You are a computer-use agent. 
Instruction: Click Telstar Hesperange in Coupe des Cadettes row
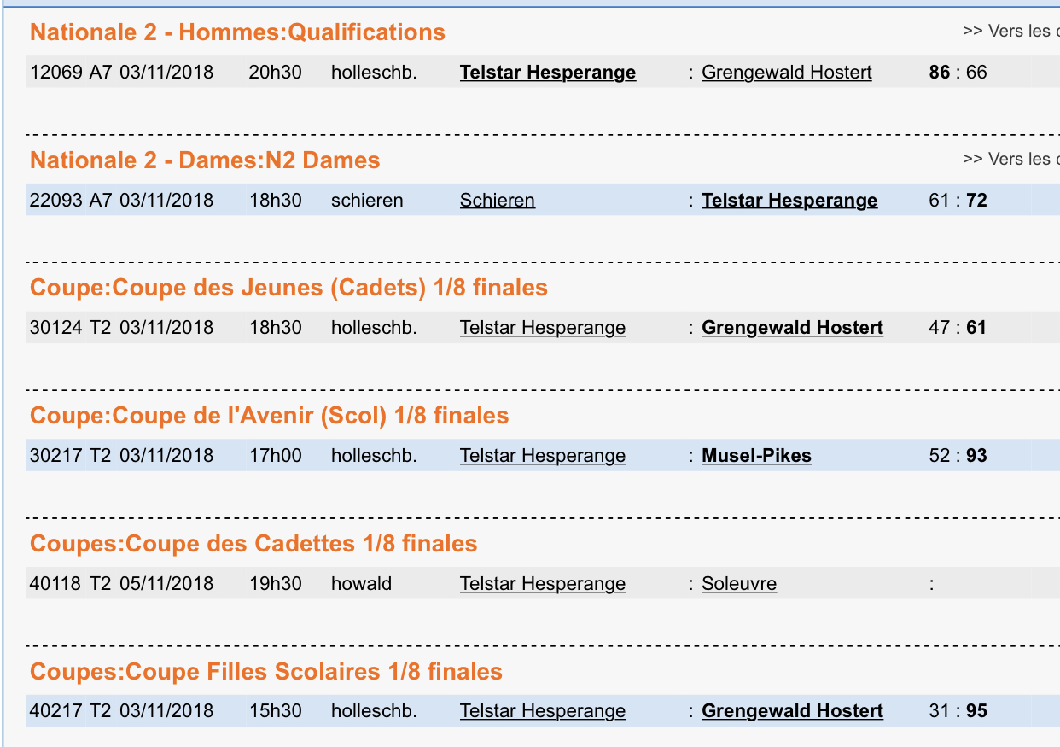click(x=542, y=583)
